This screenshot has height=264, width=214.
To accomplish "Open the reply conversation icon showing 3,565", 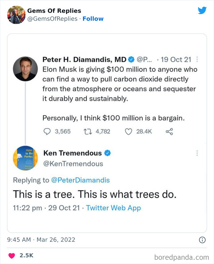I will (x=47, y=131).
